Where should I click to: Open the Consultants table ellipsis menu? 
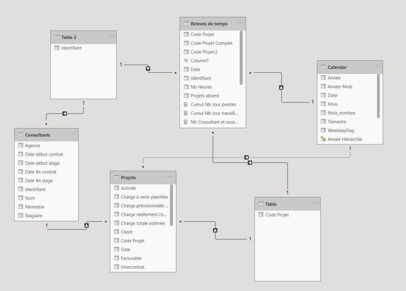click(72, 134)
